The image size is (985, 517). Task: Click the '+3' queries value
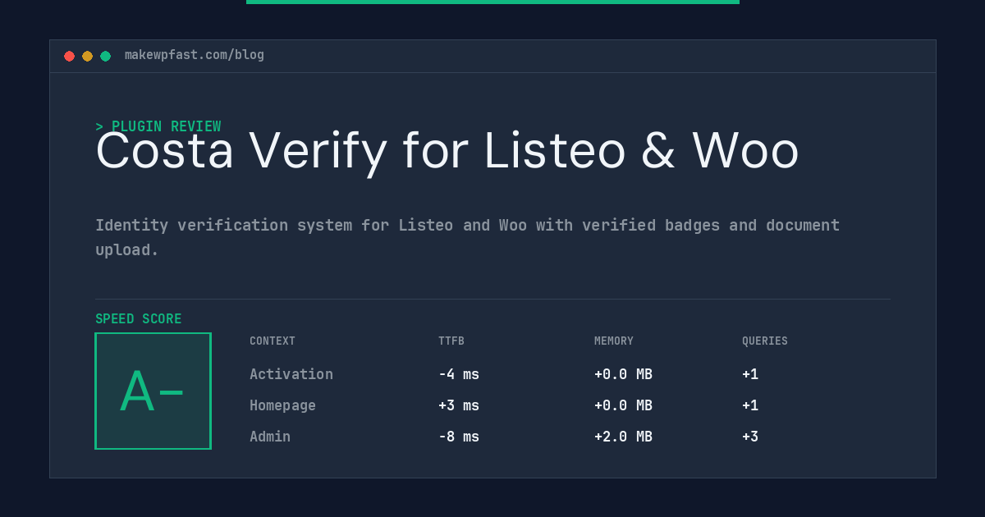pos(750,437)
